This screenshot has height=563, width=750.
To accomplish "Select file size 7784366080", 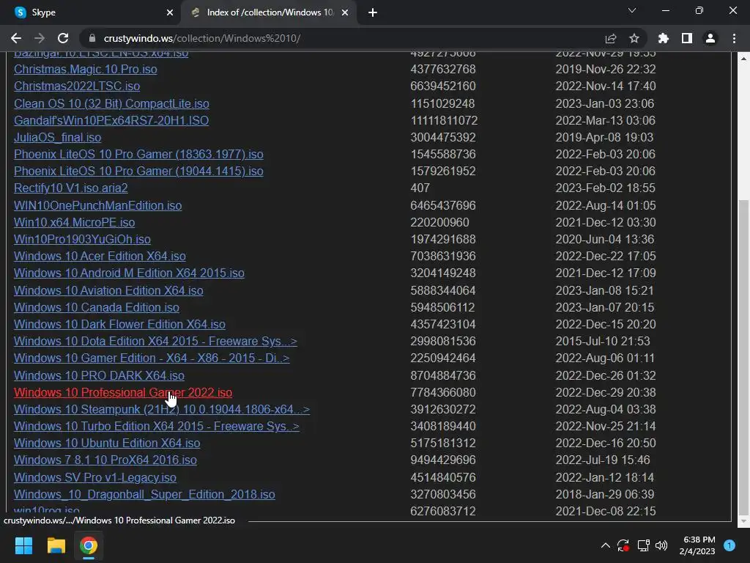I will pos(443,393).
